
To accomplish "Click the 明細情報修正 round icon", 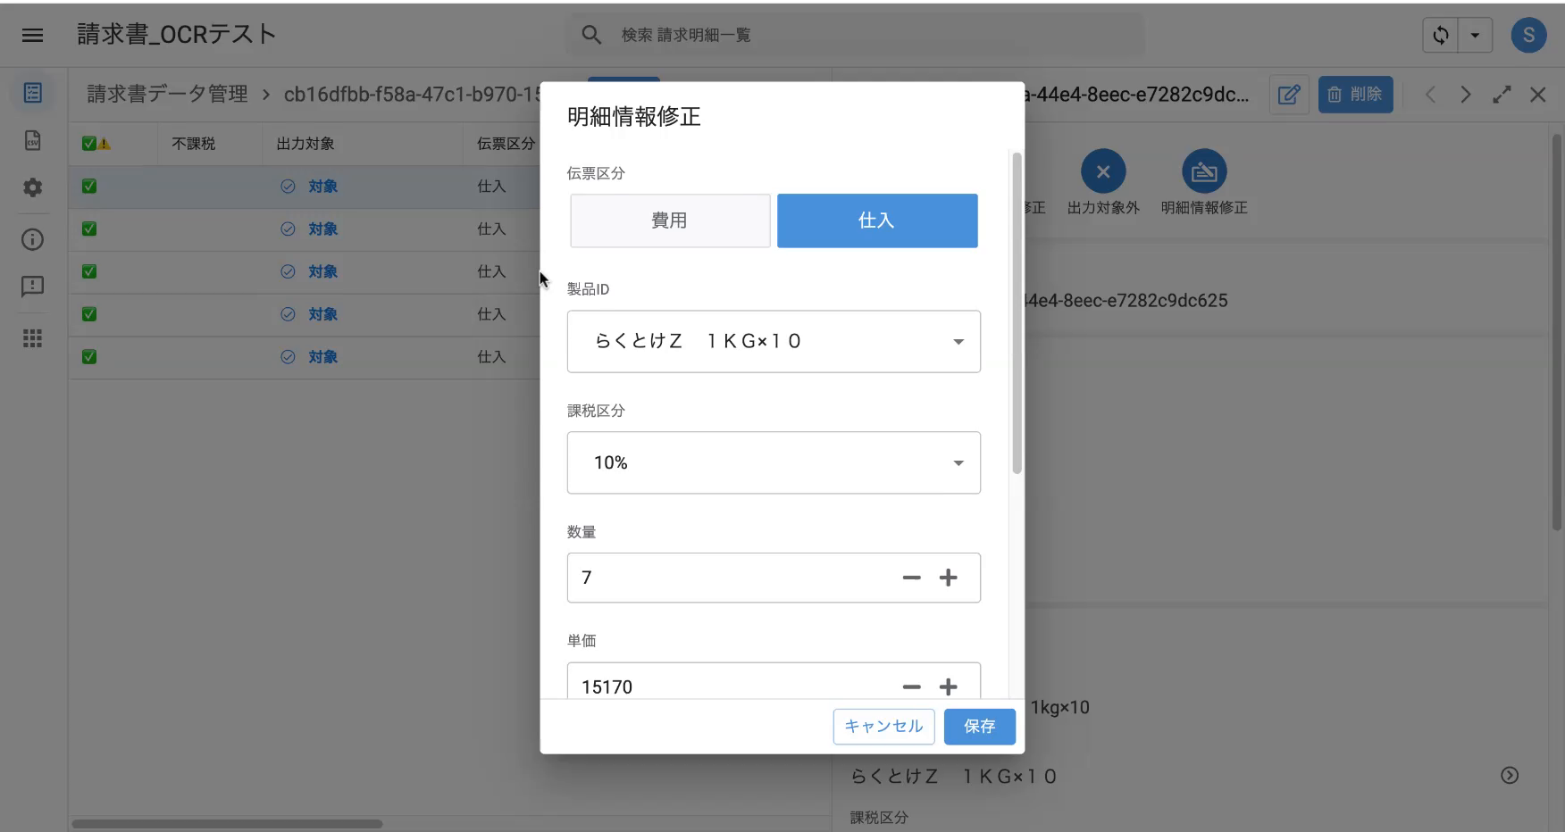I will click(1204, 171).
